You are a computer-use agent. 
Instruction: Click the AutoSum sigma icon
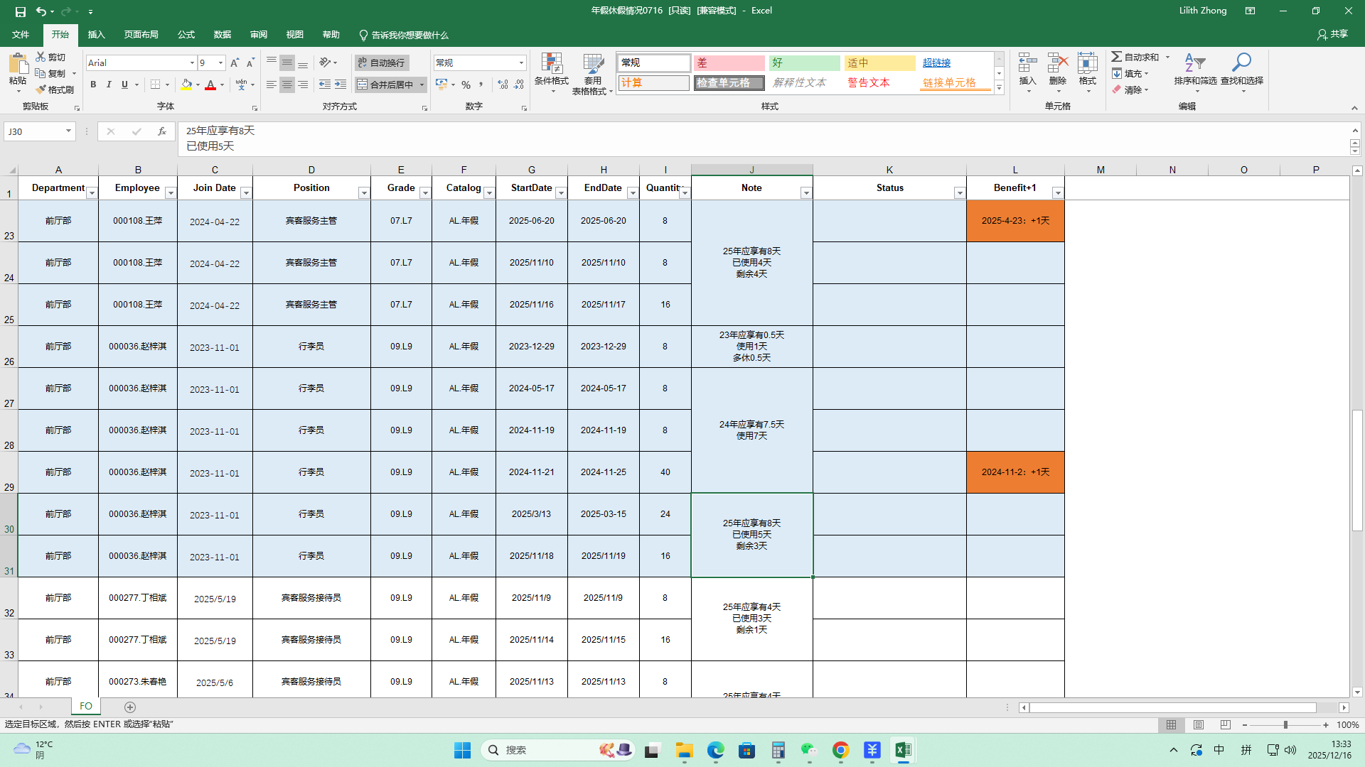(1117, 57)
